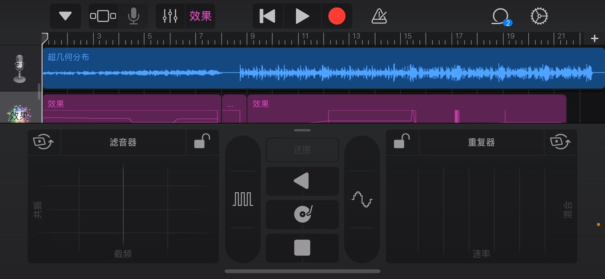Select the 超几何分布 audio region
This screenshot has height=279, width=605.
click(324, 68)
